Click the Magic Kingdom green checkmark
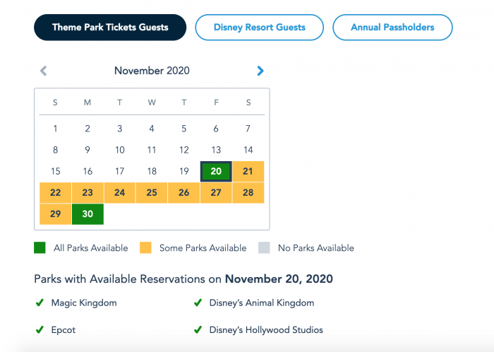Image resolution: width=494 pixels, height=352 pixels. click(40, 303)
